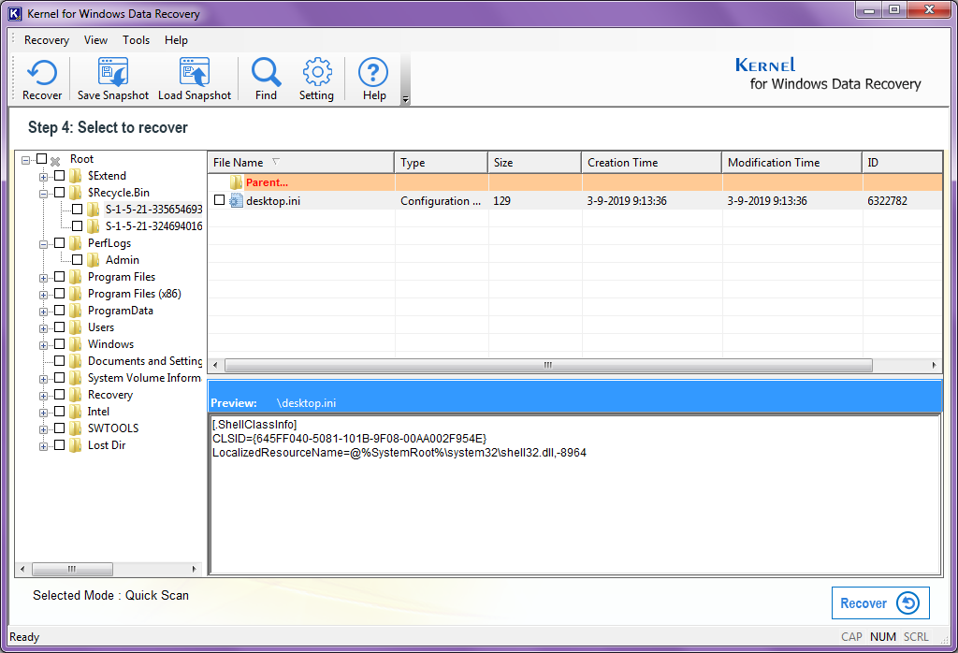Open the Setting gear icon

point(317,73)
